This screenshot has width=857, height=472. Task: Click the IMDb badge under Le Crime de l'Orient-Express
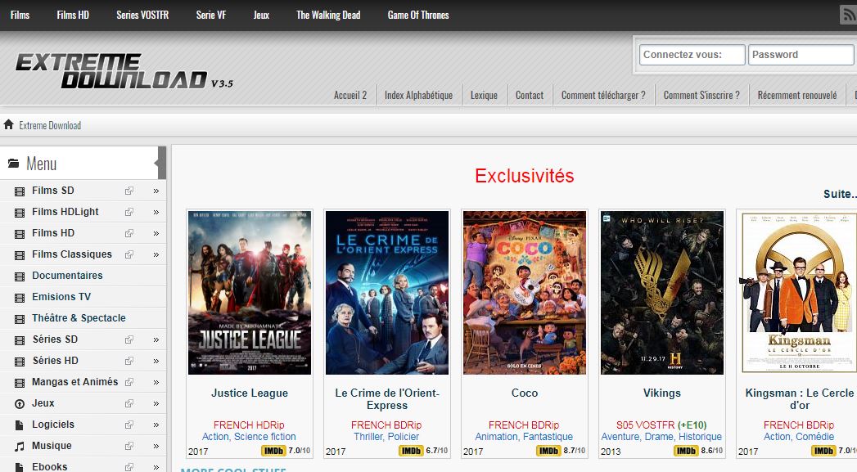[x=411, y=451]
